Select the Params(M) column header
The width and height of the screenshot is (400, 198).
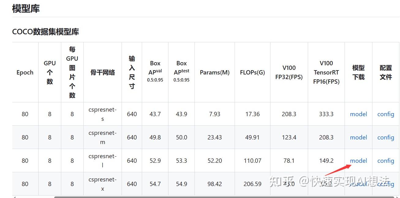click(x=215, y=72)
